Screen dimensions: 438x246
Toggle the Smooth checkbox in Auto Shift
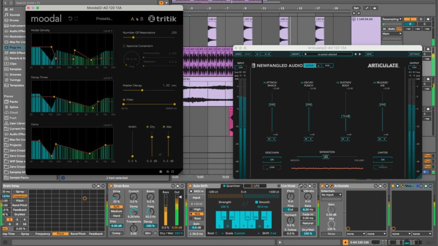click(257, 202)
